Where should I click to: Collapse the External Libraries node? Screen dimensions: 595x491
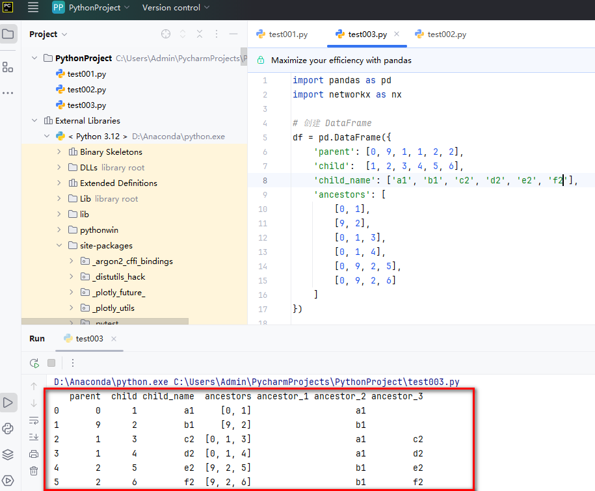click(34, 120)
